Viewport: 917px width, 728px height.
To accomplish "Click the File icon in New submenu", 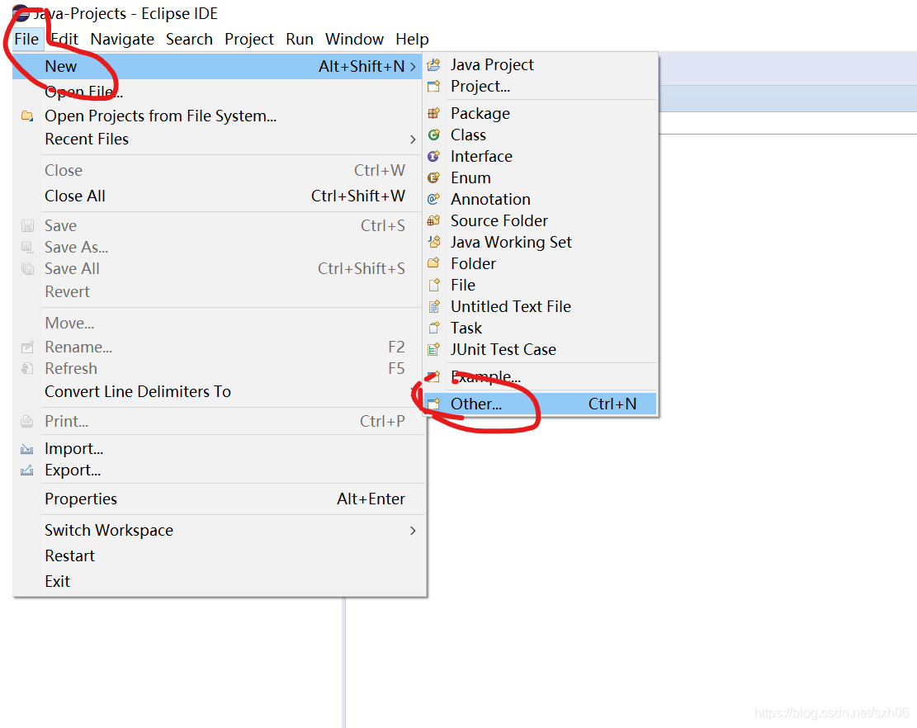I will (x=434, y=286).
